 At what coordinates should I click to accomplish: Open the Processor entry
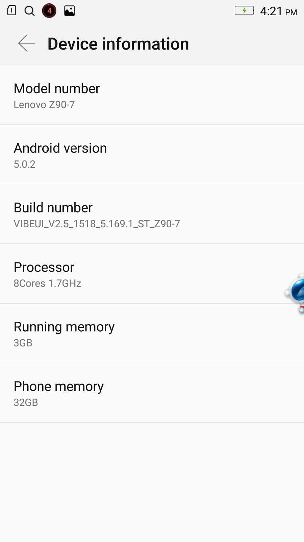pos(152,274)
